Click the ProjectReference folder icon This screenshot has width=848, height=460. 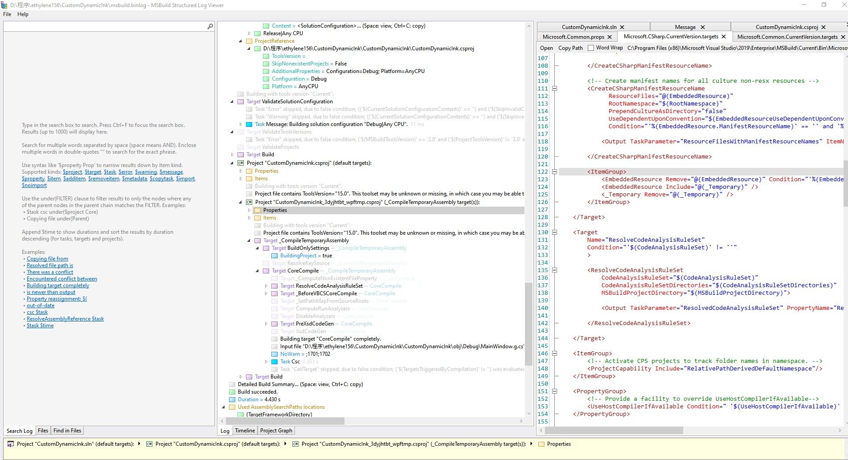point(249,41)
